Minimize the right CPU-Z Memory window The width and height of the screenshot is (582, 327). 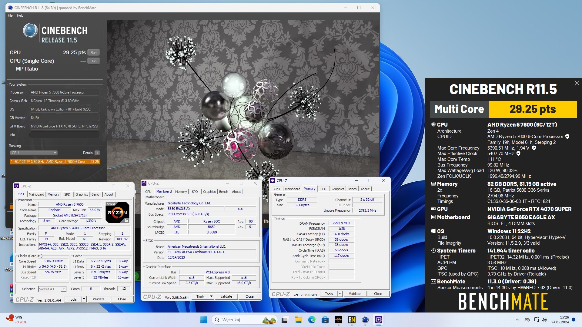coord(356,180)
